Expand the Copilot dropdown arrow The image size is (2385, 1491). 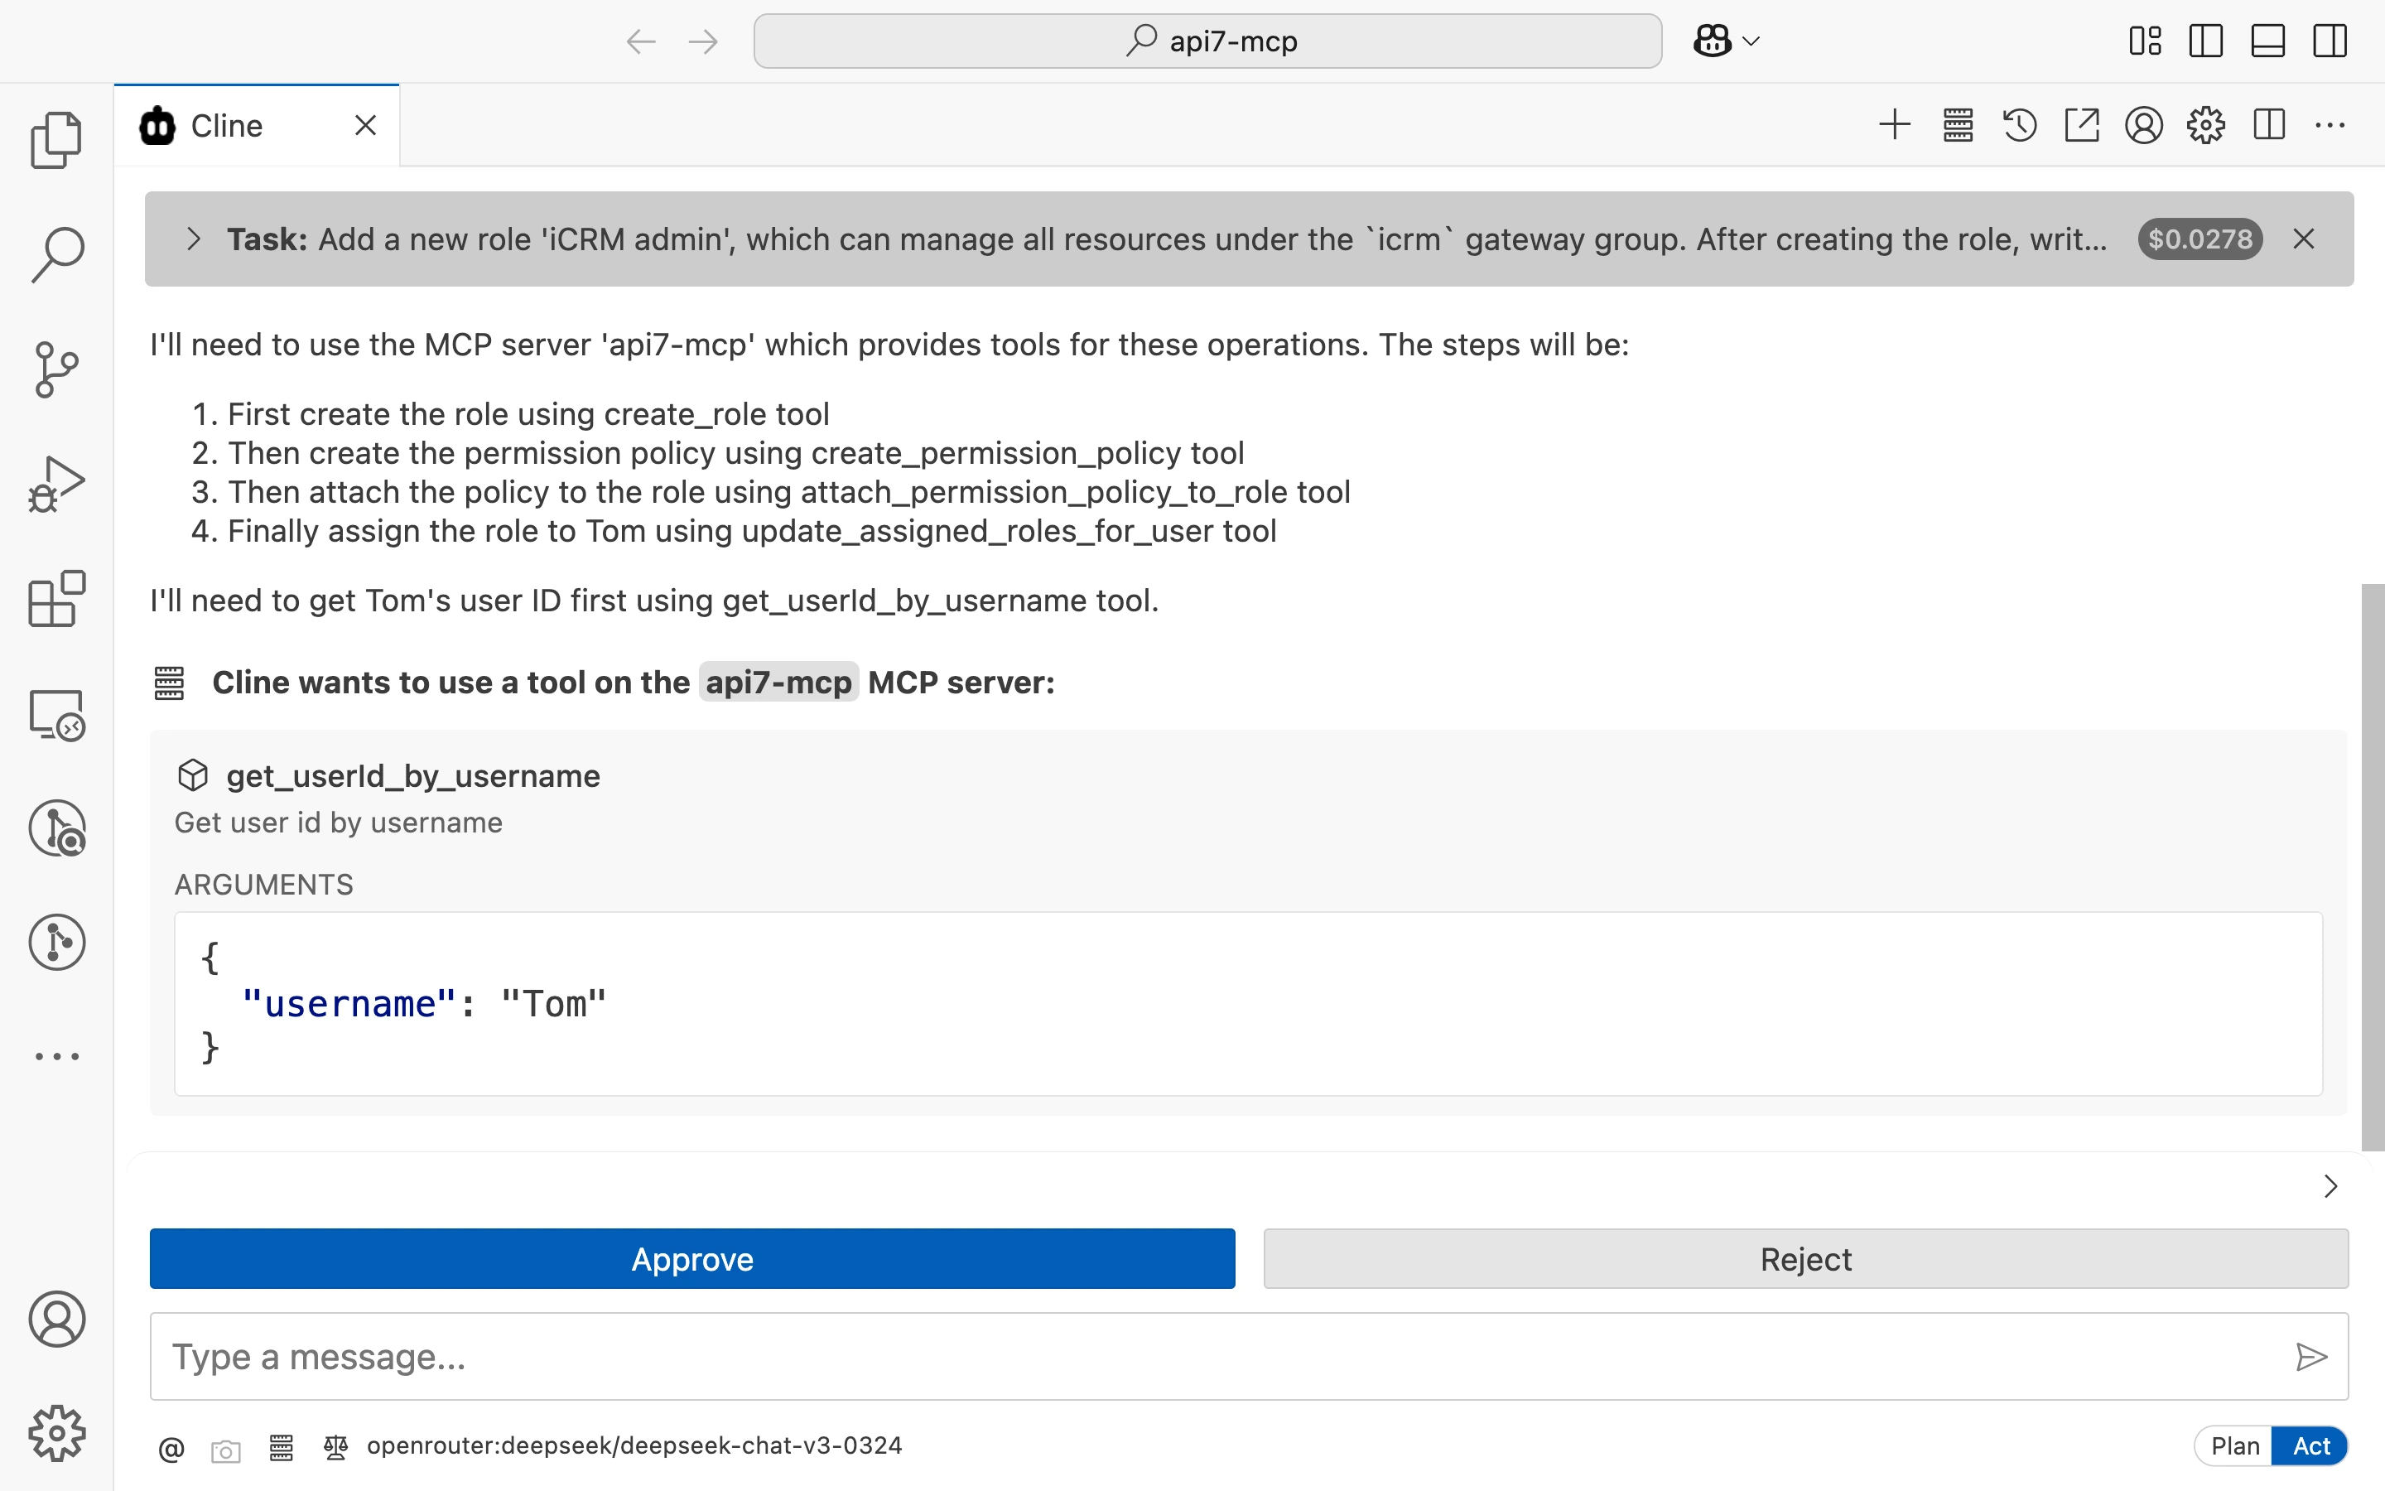tap(1751, 41)
